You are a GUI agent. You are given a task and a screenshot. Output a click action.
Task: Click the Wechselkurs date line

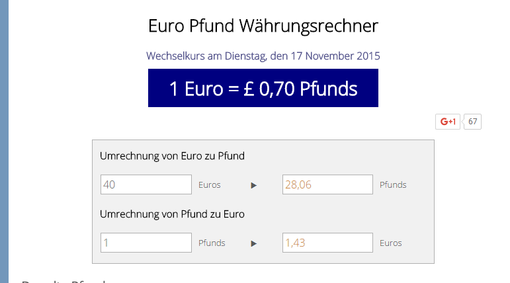(263, 56)
